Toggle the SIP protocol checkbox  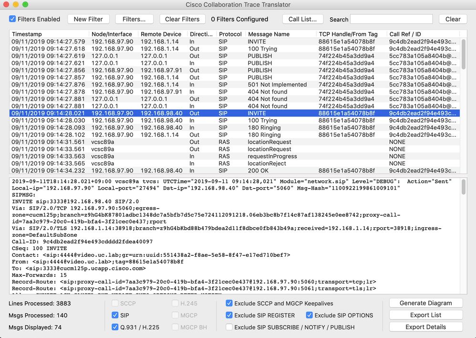[x=115, y=315]
